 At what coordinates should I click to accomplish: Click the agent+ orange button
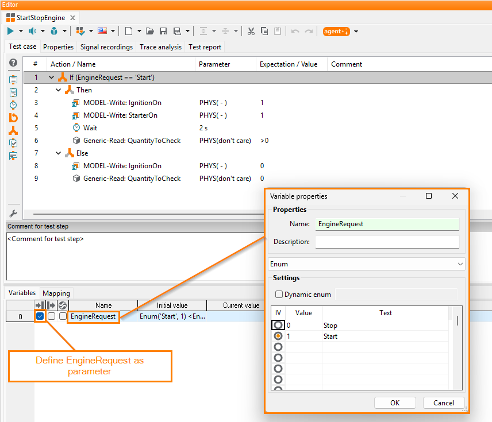336,32
